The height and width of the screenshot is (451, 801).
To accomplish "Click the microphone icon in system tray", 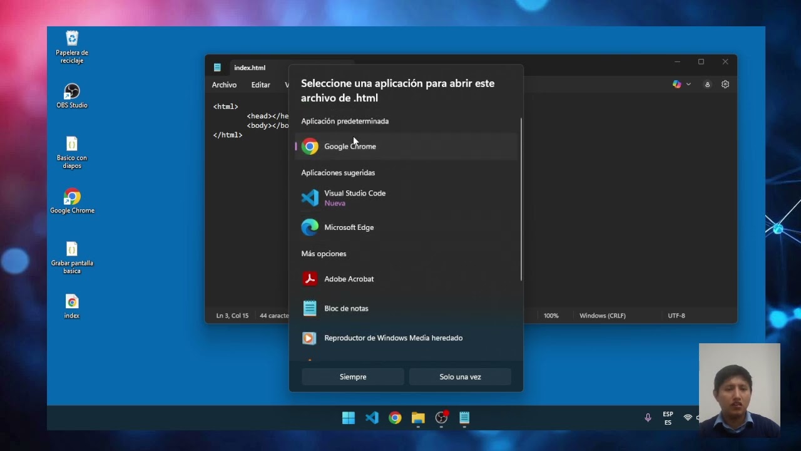I will point(648,418).
